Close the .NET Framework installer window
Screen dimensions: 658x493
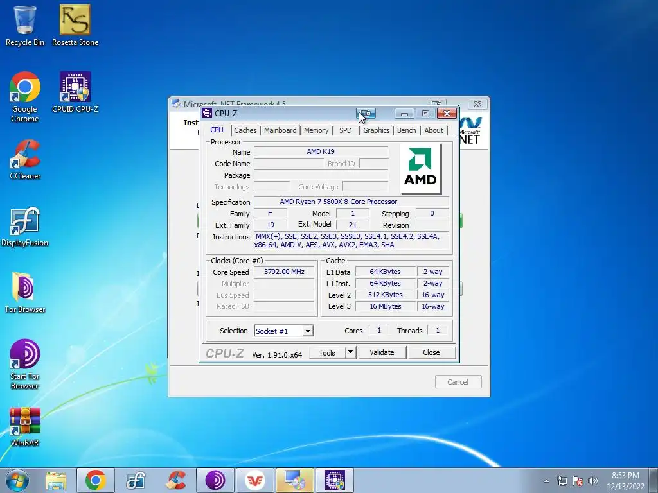point(477,105)
